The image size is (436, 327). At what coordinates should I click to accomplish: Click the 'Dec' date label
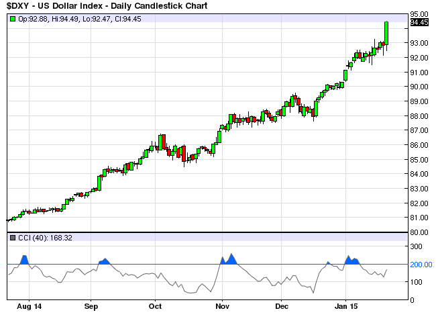coord(282,306)
